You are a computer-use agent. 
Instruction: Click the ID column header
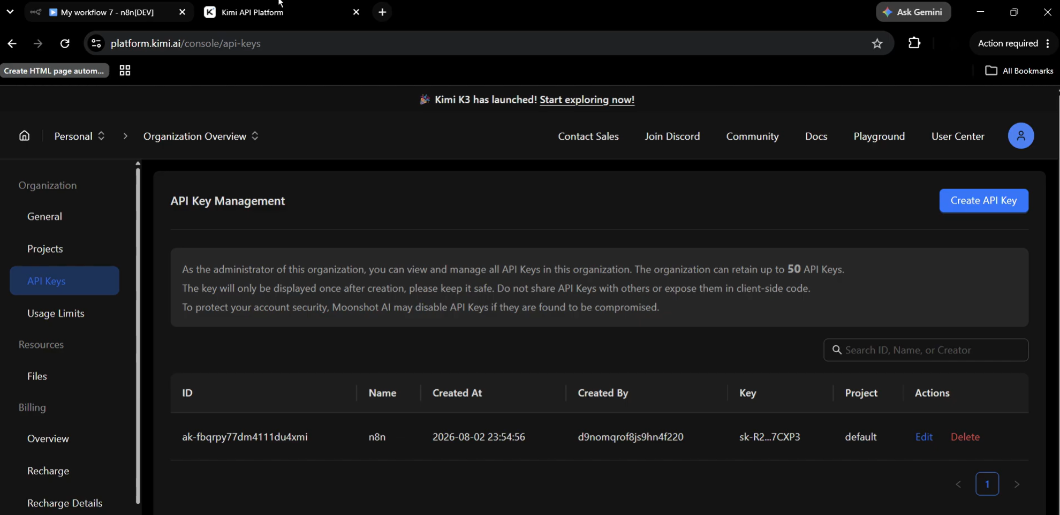187,393
